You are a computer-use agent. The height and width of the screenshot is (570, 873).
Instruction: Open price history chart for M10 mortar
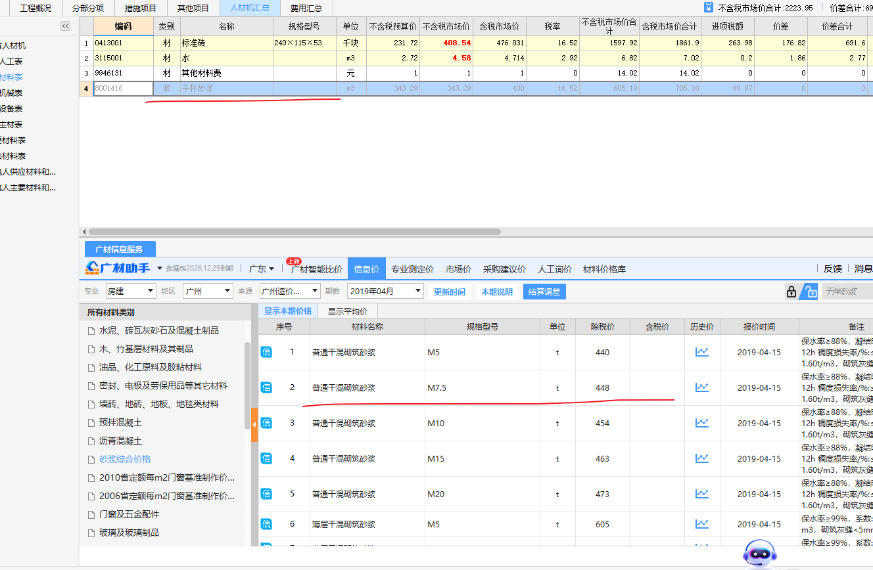(702, 423)
